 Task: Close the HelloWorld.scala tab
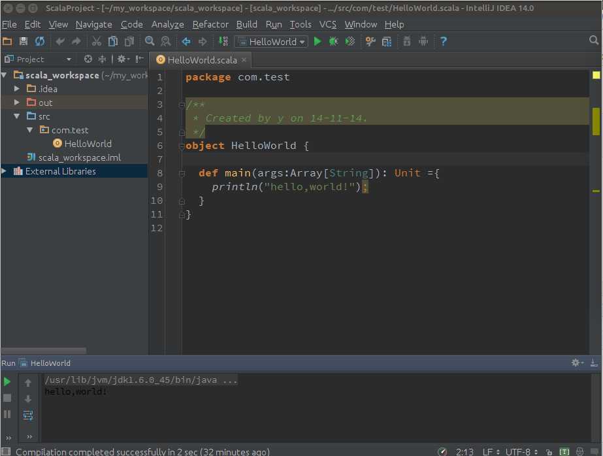[244, 60]
